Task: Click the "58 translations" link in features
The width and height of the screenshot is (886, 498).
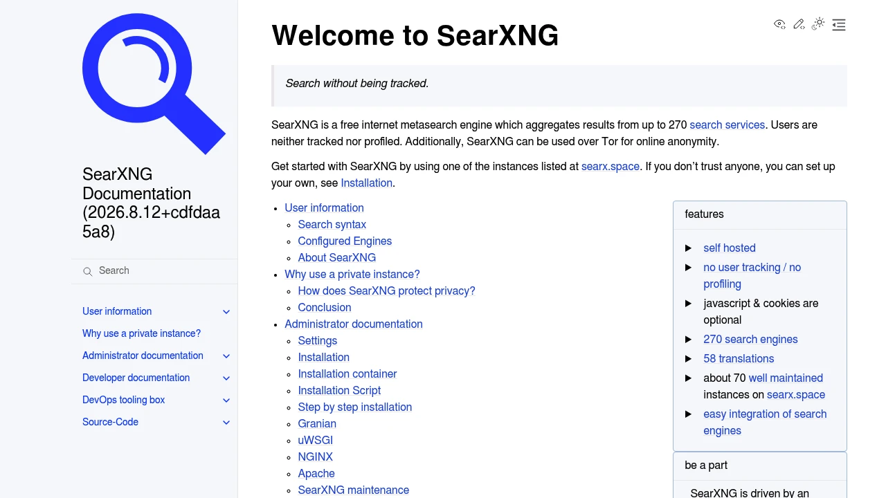Action: click(x=739, y=359)
